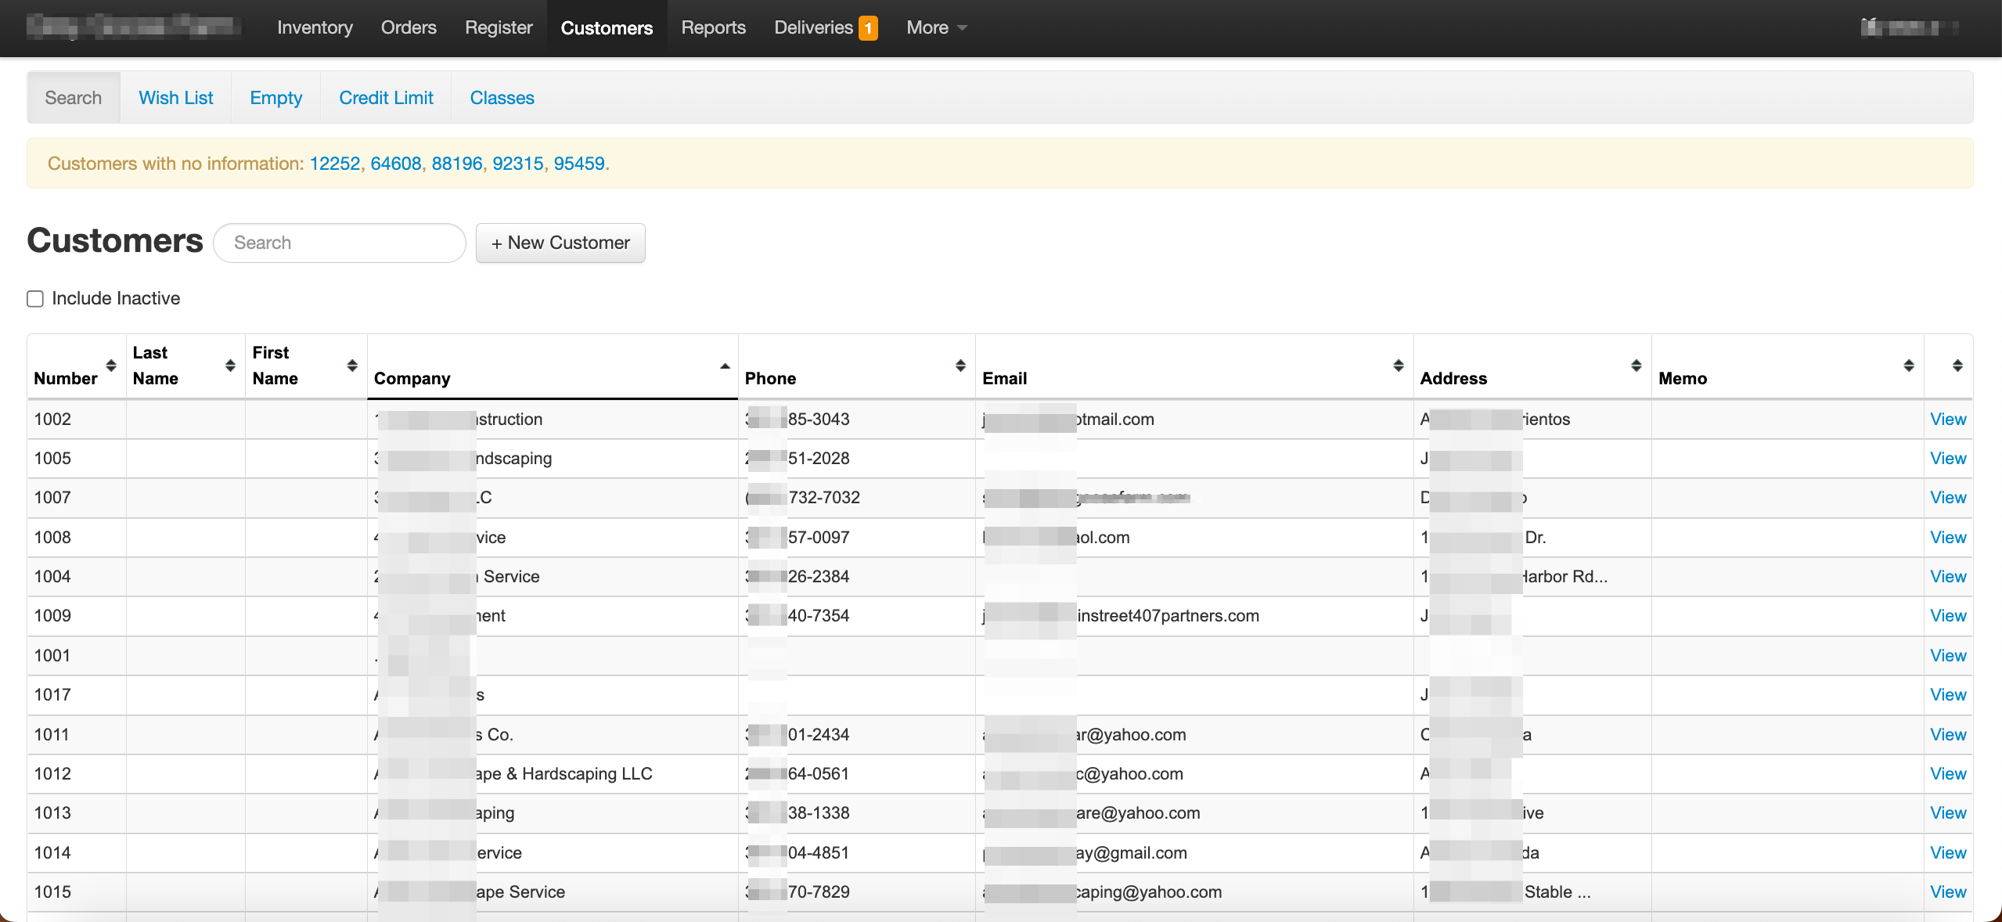2002x922 pixels.
Task: Enable the Include Inactive checkbox
Action: [x=35, y=299]
